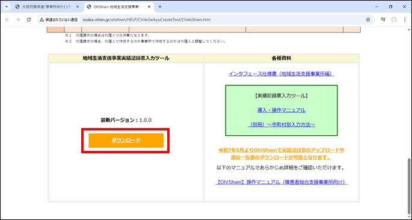
Task: Click the 【実績記録票入力ツール】 label
Action: (x=281, y=96)
